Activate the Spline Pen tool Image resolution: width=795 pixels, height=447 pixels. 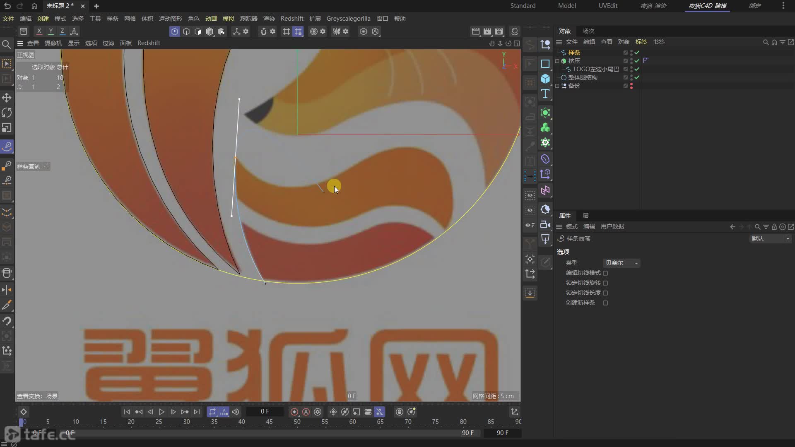point(7,147)
